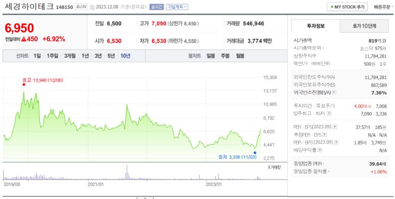Click the plus icon on MY STOCK 추가

(332, 7)
